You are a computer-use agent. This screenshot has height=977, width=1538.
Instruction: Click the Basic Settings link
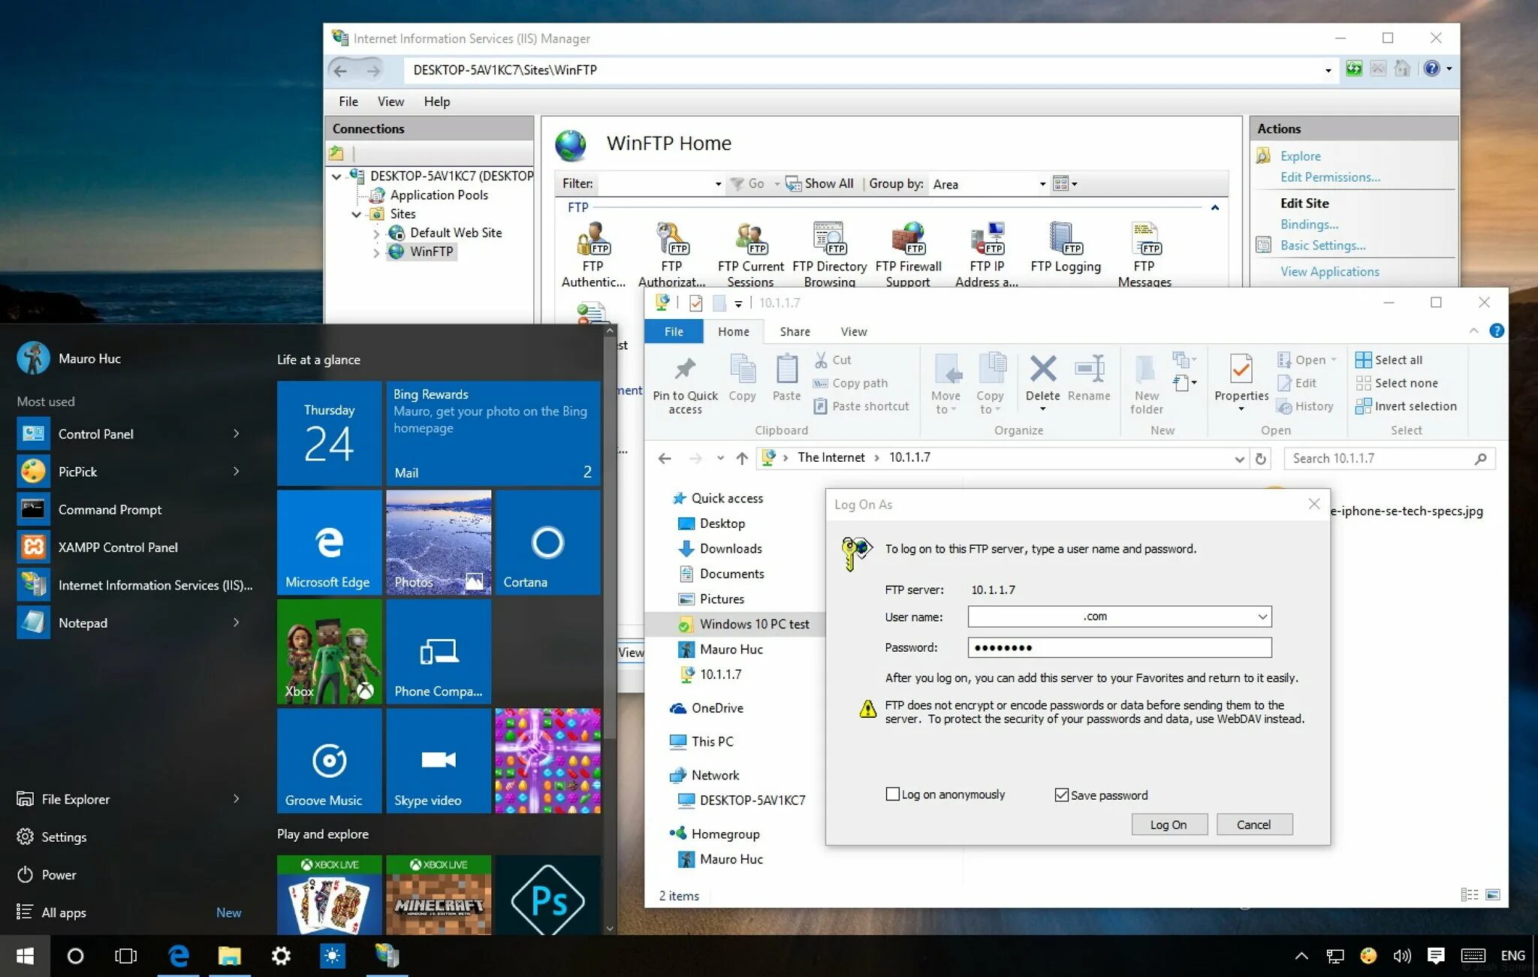(1322, 246)
